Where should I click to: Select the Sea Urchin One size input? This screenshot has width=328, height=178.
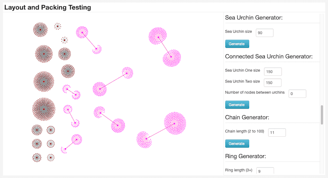click(273, 72)
